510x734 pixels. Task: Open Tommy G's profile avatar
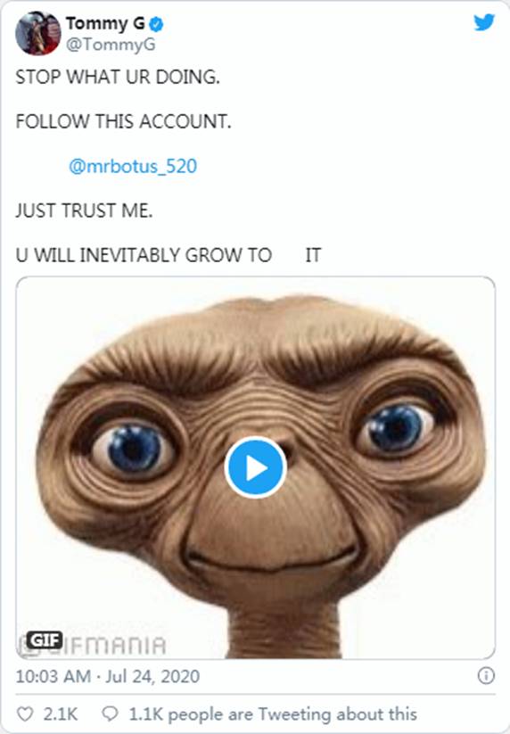pos(38,33)
